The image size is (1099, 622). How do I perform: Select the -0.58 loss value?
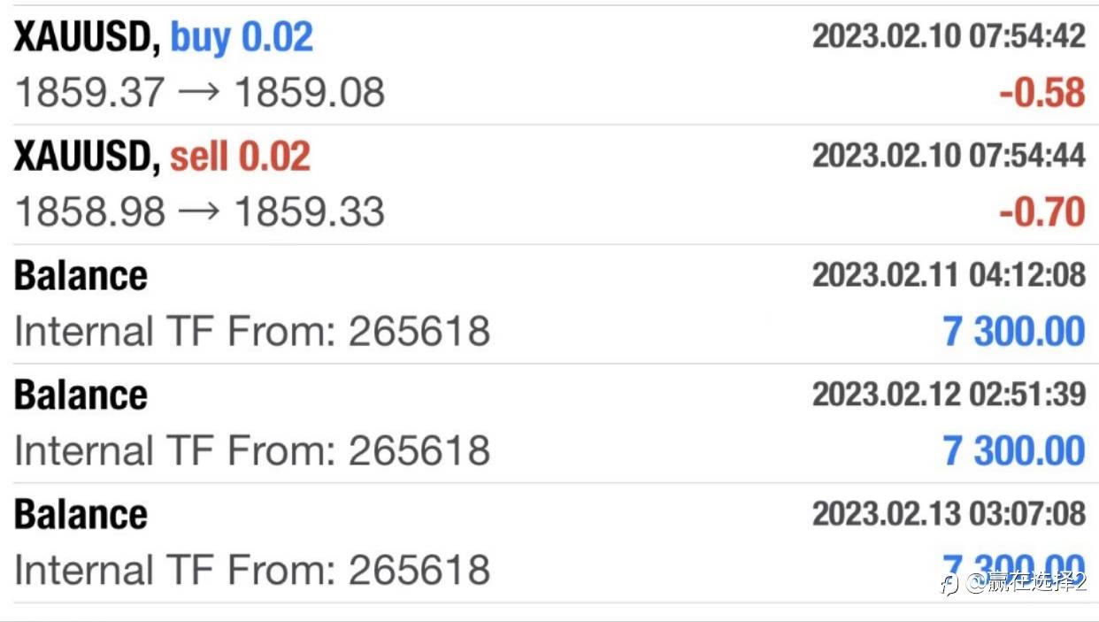(x=1042, y=93)
